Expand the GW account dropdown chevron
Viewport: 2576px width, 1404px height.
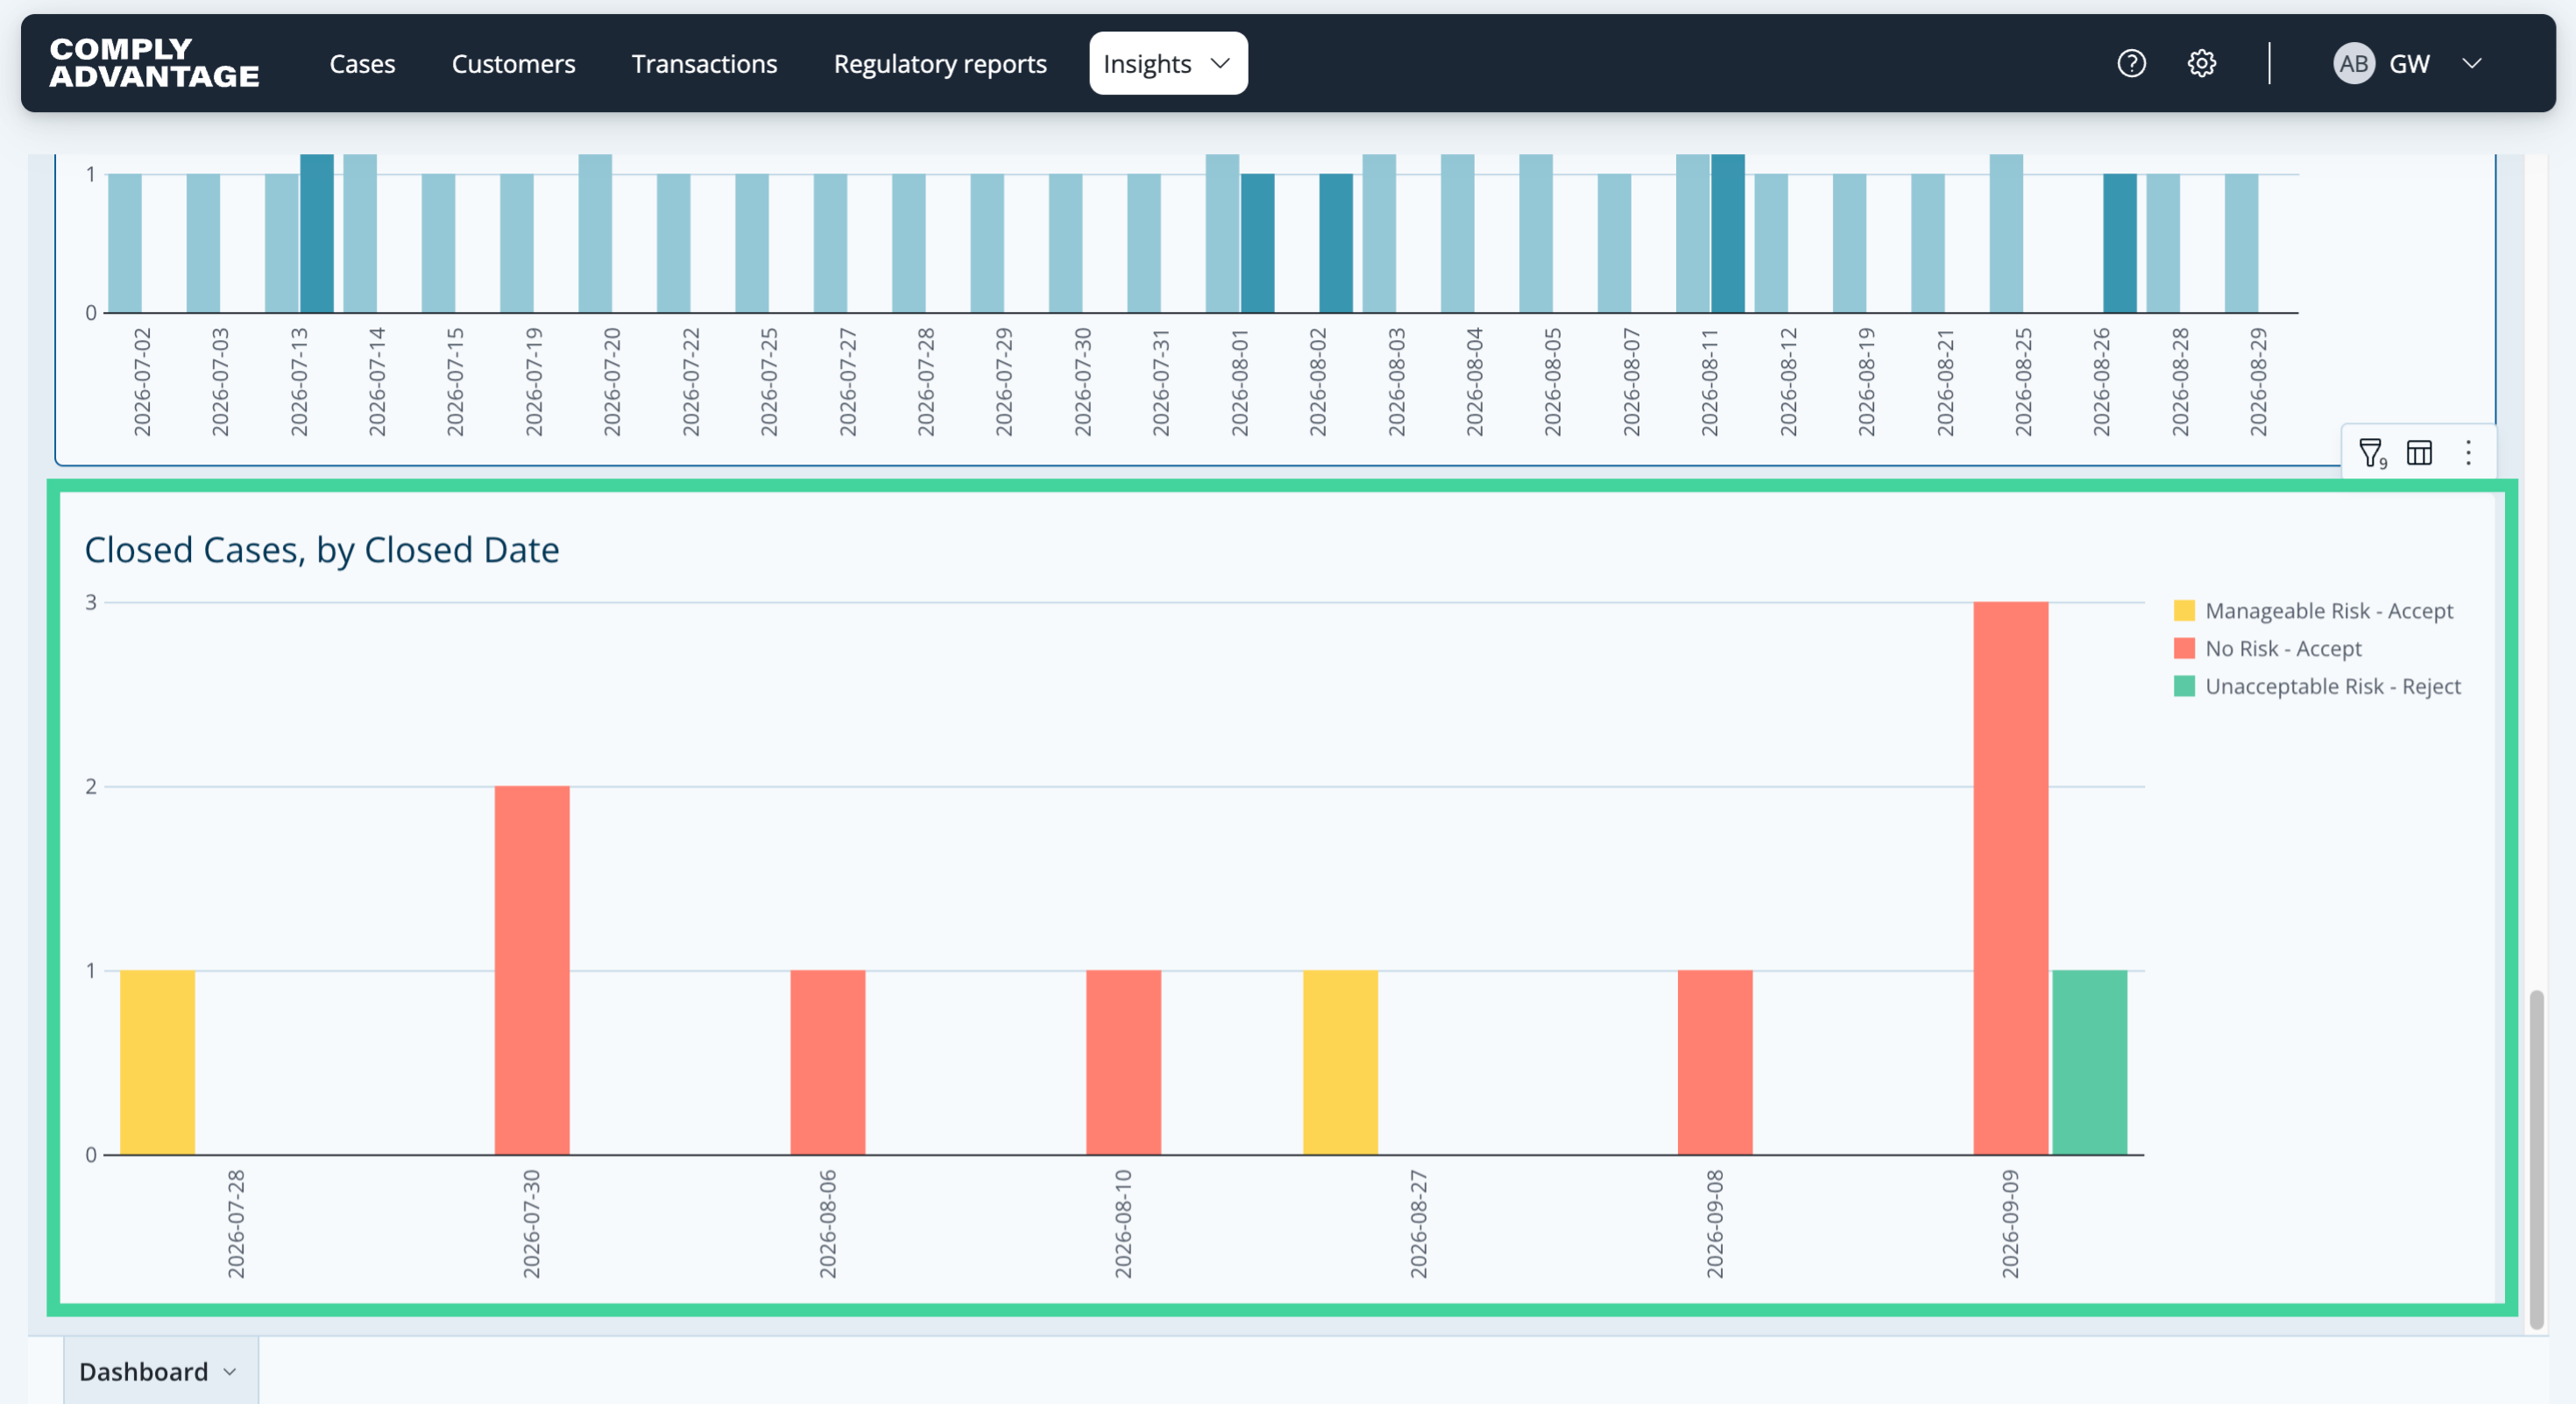pos(2472,64)
